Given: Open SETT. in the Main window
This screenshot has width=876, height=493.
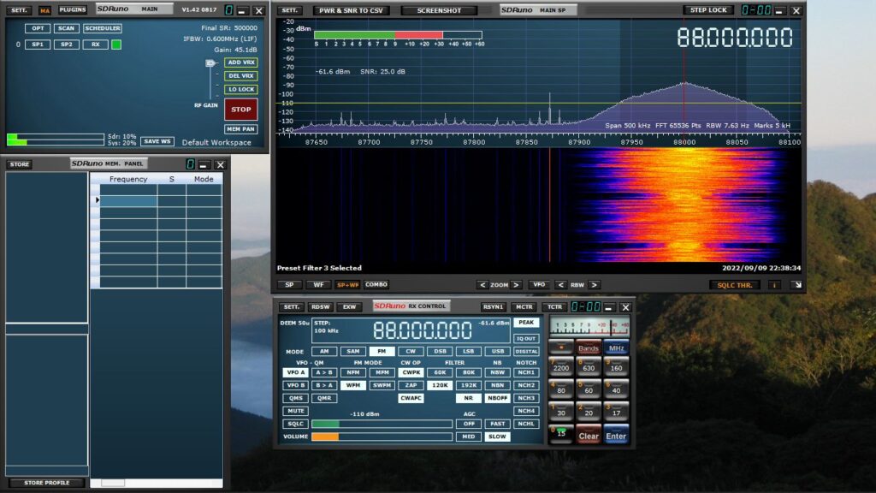Looking at the screenshot, I should click(19, 10).
